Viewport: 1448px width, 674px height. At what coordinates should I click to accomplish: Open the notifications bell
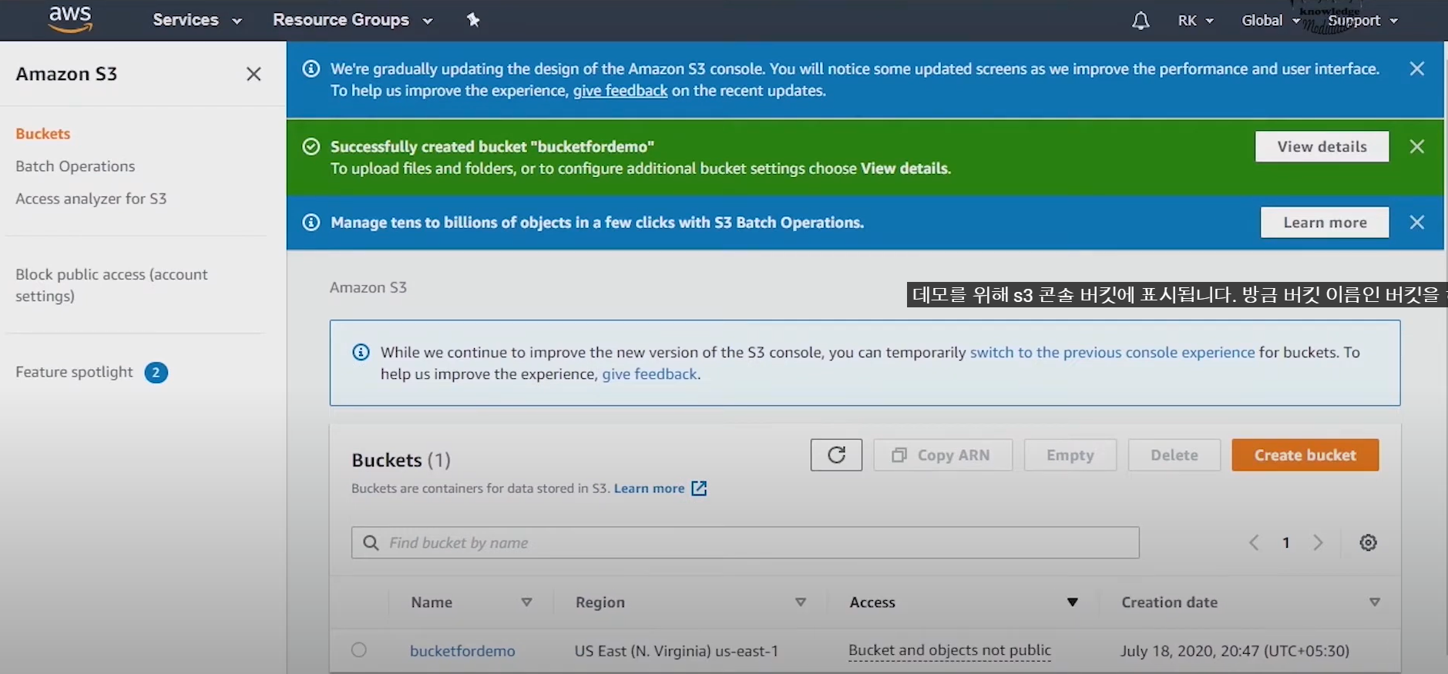pos(1141,21)
